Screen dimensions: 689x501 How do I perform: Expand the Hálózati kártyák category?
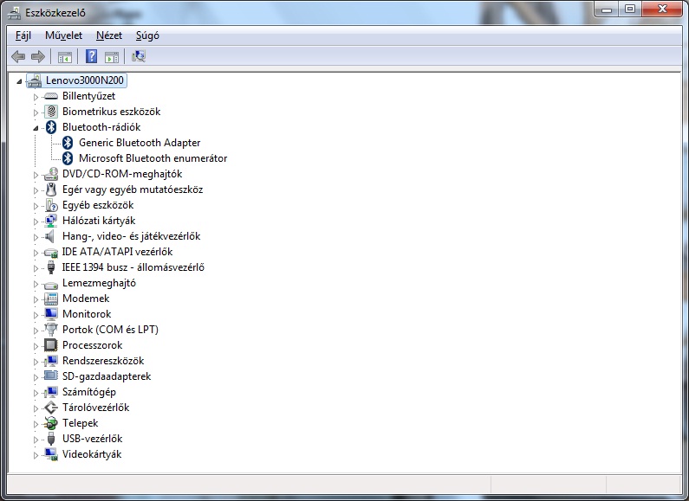36,222
